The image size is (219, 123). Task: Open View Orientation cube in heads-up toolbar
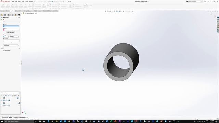pyautogui.click(x=117, y=11)
